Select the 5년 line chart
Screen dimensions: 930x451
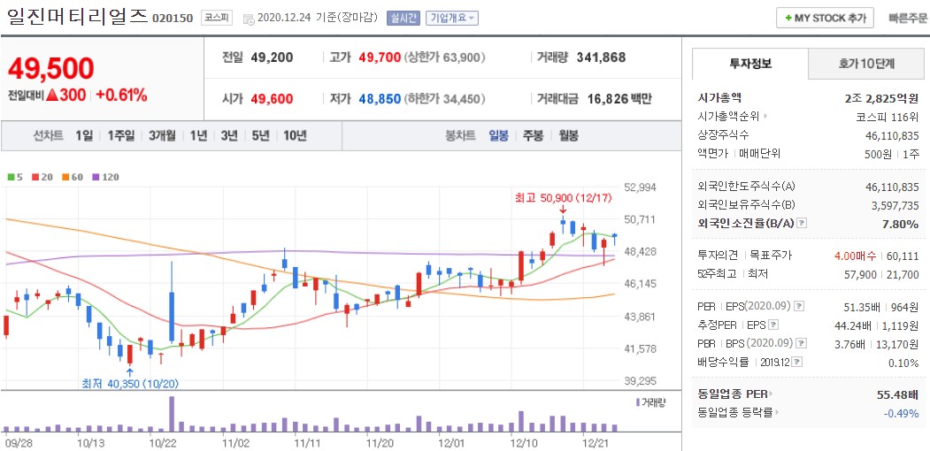point(260,135)
